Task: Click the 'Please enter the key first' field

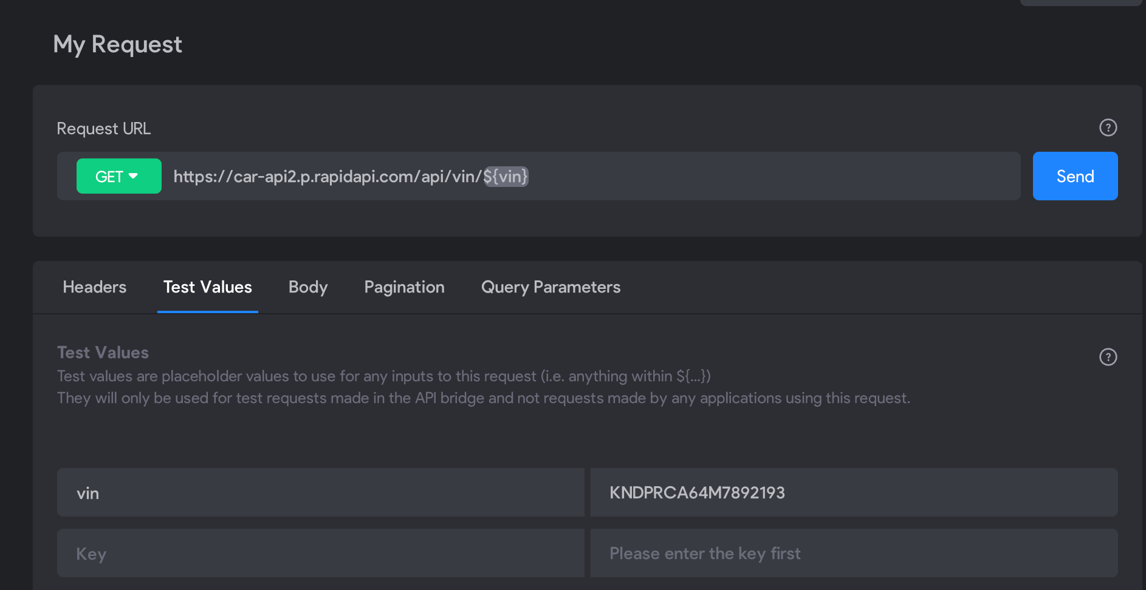Action: coord(854,553)
